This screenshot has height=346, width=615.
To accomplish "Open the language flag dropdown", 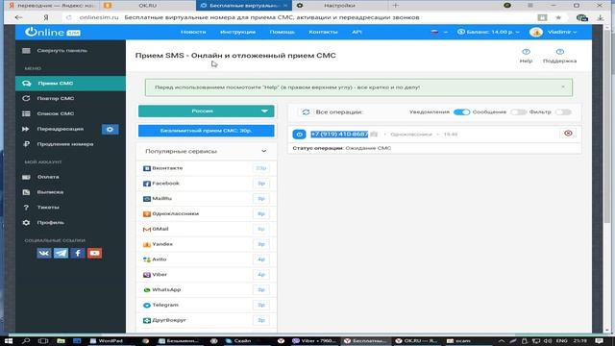I will (438, 32).
